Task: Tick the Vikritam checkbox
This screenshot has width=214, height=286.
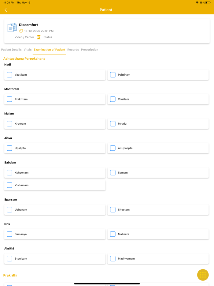Action: 113,99
